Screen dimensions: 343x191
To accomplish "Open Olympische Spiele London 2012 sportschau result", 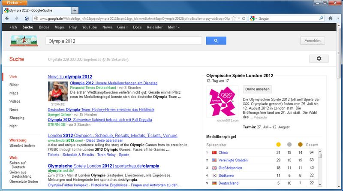I will point(103,166).
